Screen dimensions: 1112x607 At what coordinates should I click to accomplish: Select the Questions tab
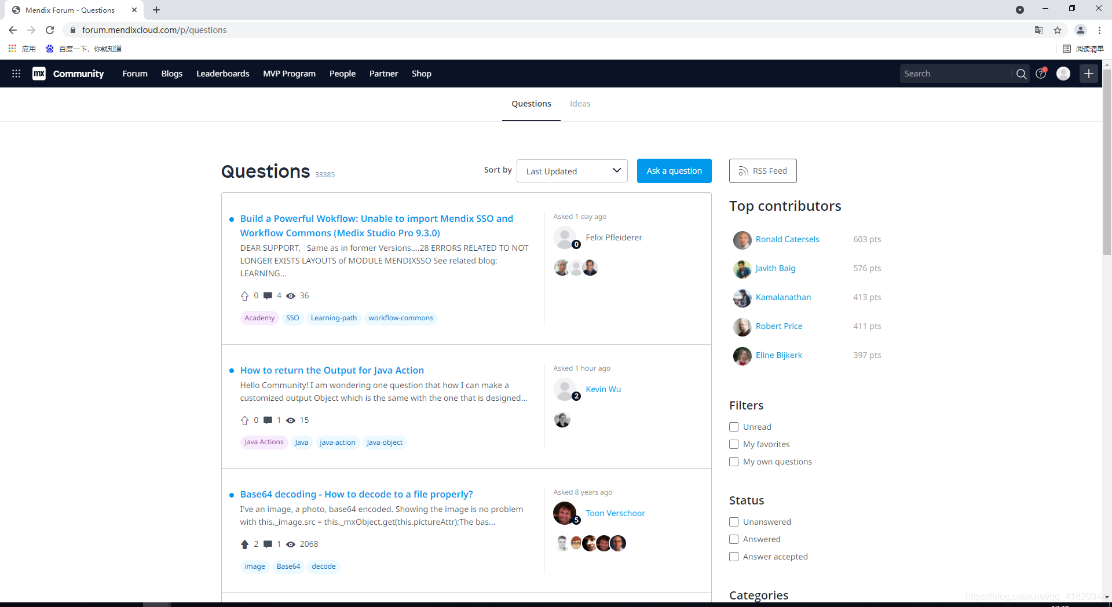pos(532,104)
